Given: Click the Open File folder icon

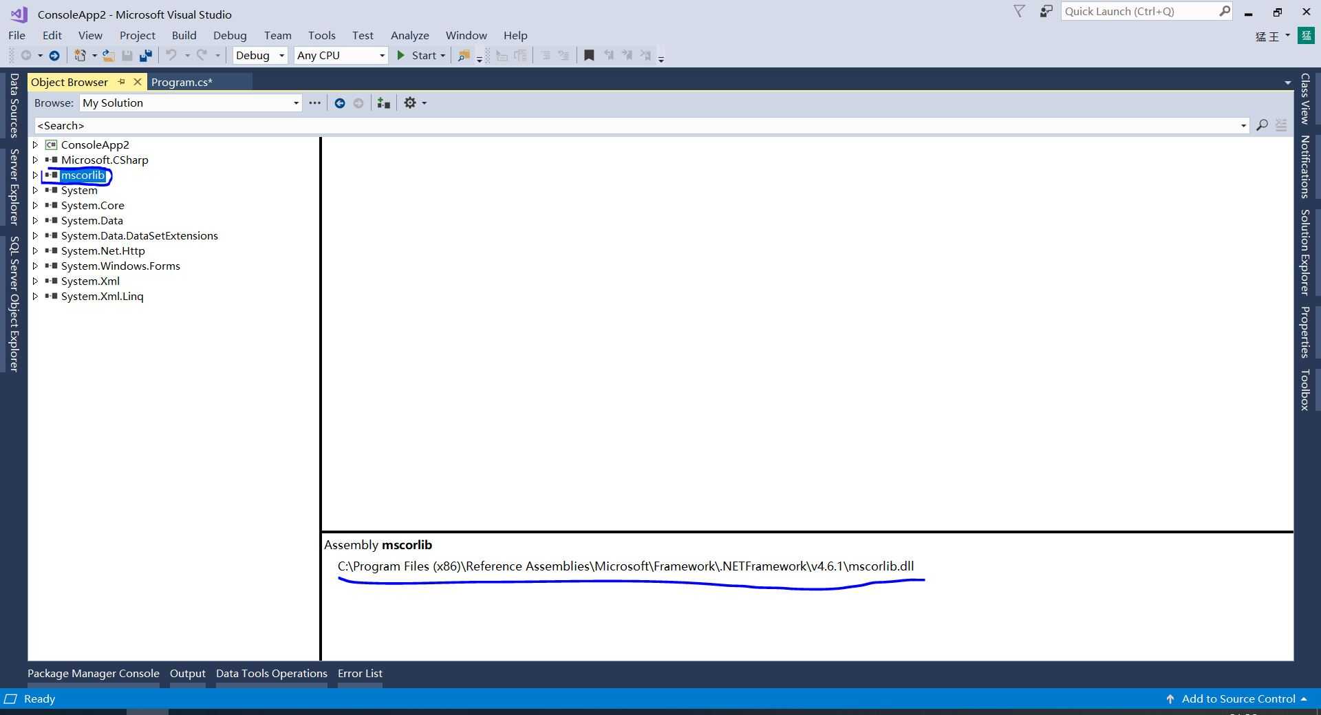Looking at the screenshot, I should coord(108,56).
